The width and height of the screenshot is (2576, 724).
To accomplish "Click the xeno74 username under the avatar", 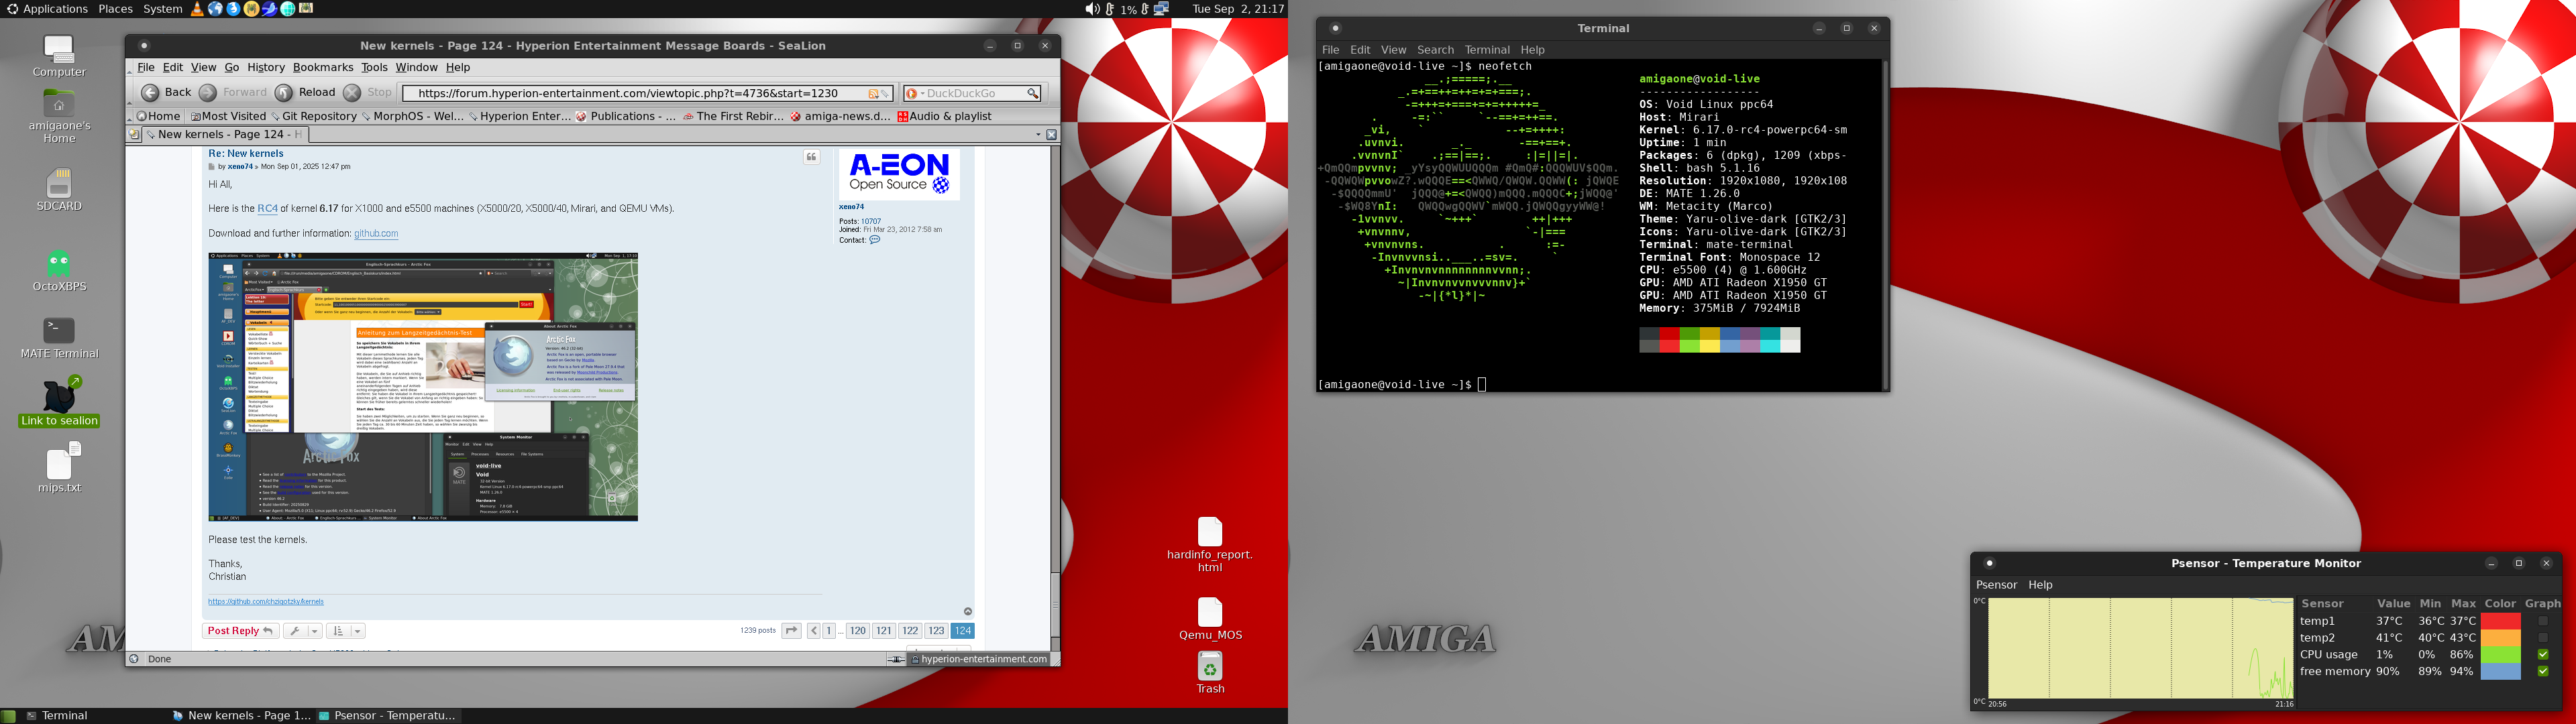I will (851, 207).
